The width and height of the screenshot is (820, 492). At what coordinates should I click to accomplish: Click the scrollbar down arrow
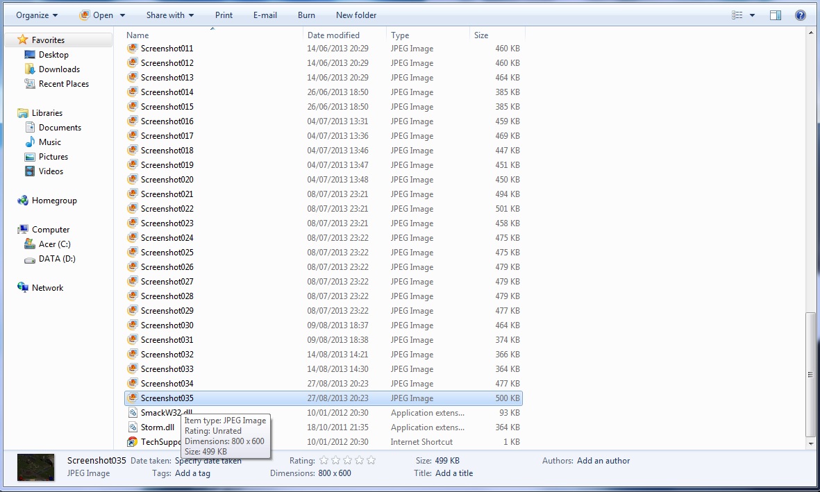tap(810, 444)
